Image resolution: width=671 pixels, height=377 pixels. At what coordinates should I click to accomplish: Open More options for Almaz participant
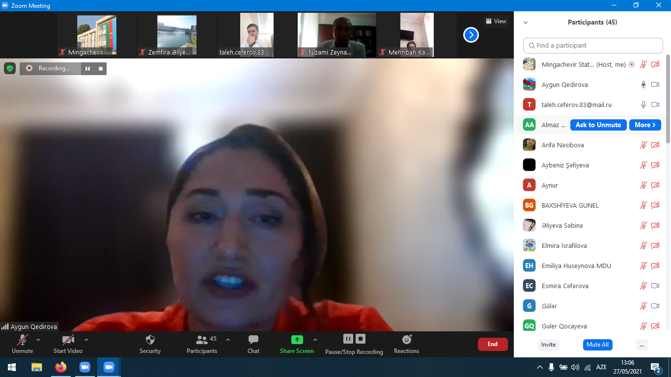pos(644,125)
